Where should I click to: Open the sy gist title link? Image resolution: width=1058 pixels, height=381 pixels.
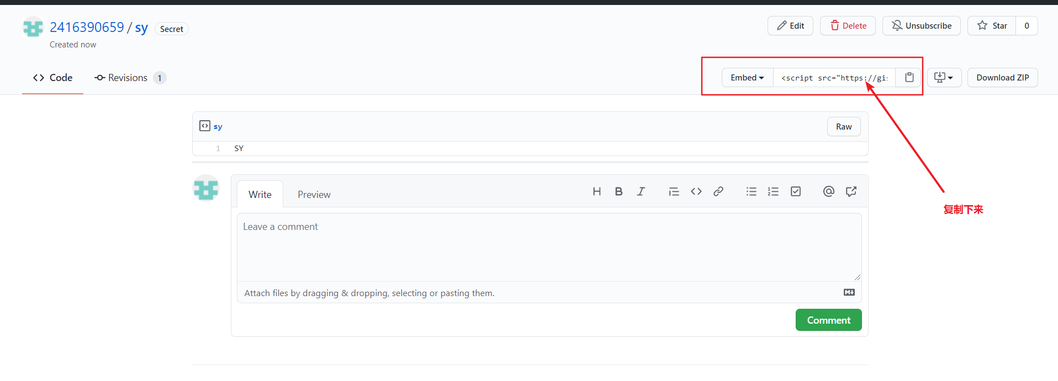coord(141,28)
